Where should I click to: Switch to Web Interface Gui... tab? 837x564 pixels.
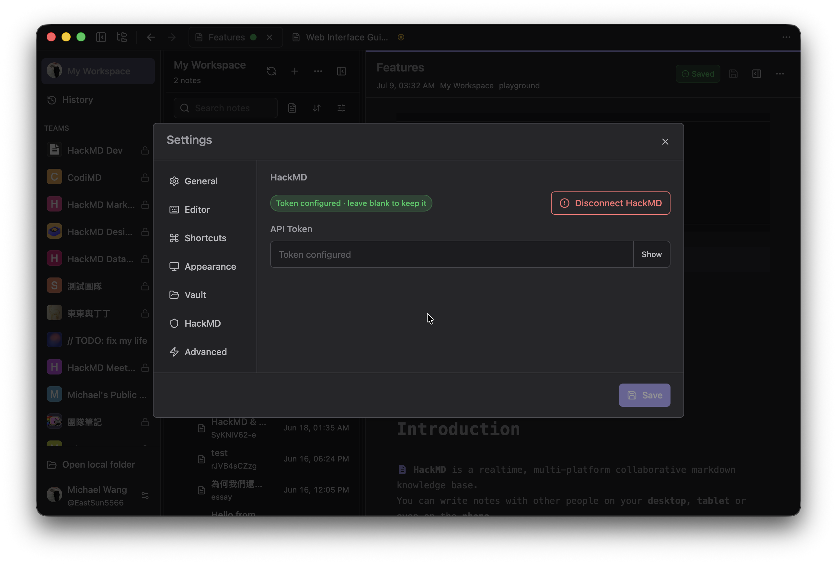click(348, 37)
